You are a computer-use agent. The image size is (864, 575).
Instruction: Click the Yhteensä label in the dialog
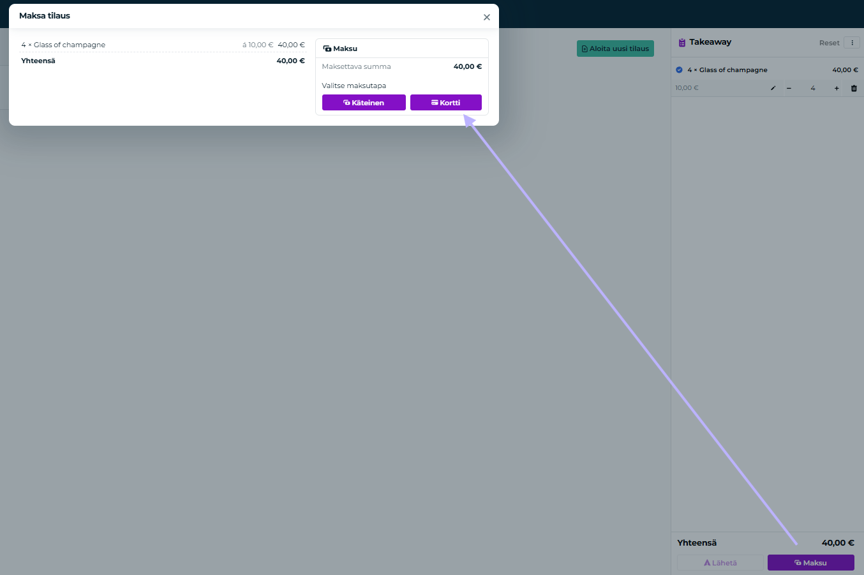click(38, 61)
